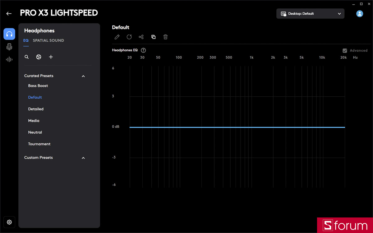Viewport: 373px width, 233px height.
Task: Click the 100 frequency label
Action: click(x=179, y=57)
